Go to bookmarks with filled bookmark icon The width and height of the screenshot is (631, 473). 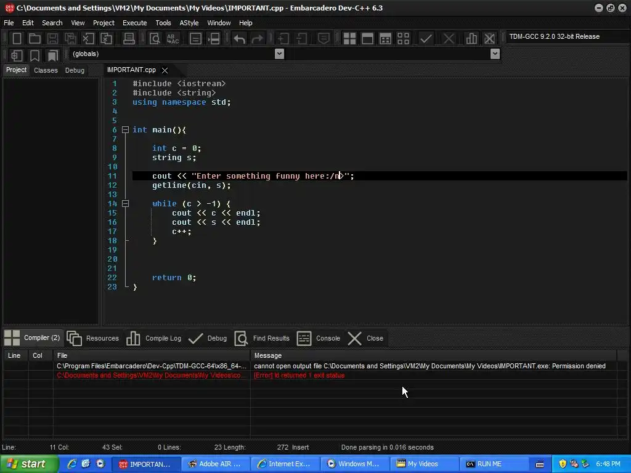(53, 55)
